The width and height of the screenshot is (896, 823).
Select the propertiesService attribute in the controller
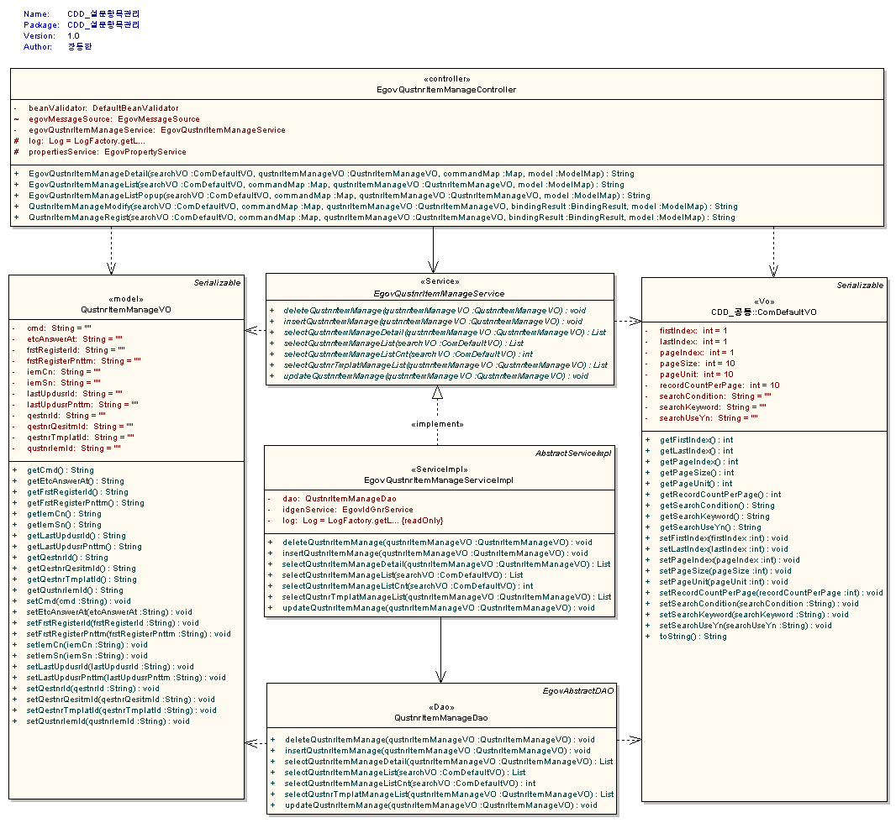click(107, 152)
